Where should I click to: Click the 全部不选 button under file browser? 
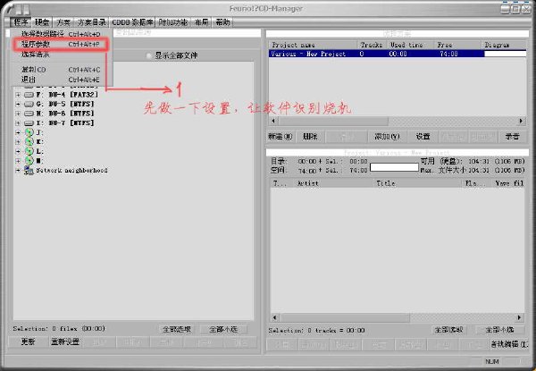pyautogui.click(x=223, y=330)
